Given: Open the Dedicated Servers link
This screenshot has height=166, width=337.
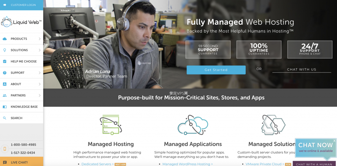Looking at the screenshot, I should 97,164.
